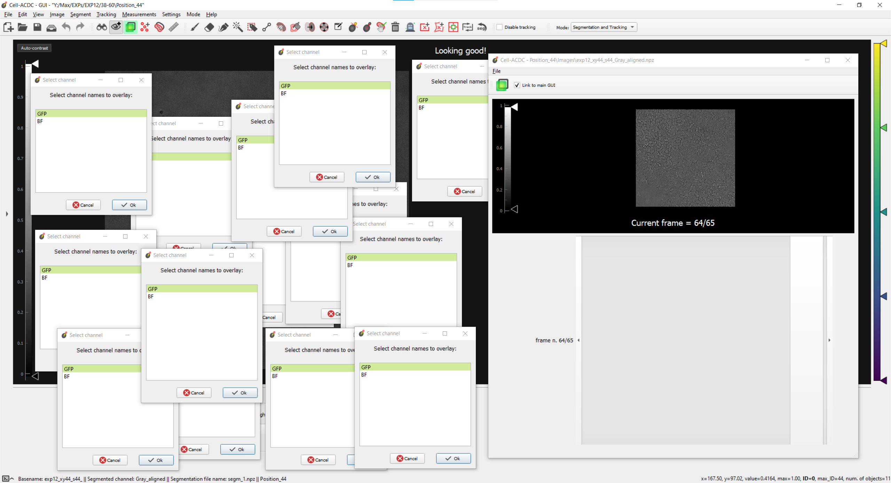Click the seg toolbar icon
This screenshot has height=483, width=891.
point(482,27)
